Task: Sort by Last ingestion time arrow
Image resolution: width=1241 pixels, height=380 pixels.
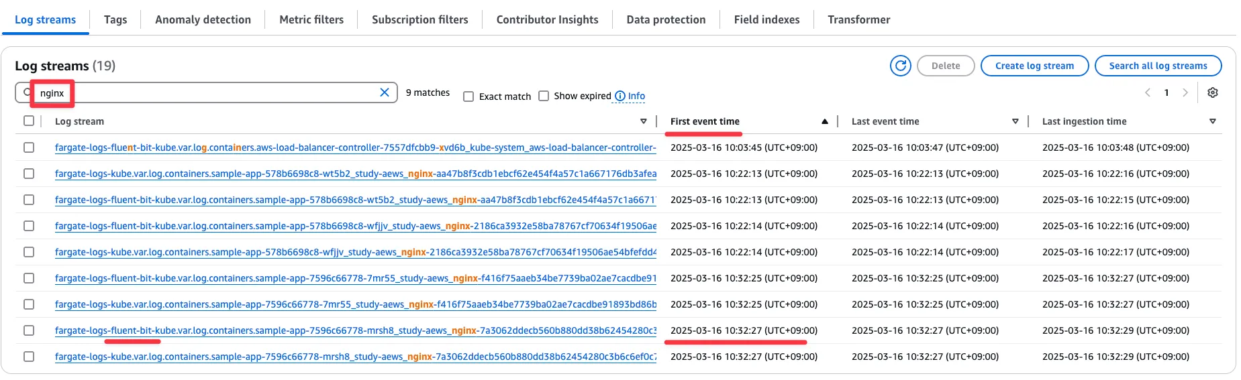Action: 1212,121
